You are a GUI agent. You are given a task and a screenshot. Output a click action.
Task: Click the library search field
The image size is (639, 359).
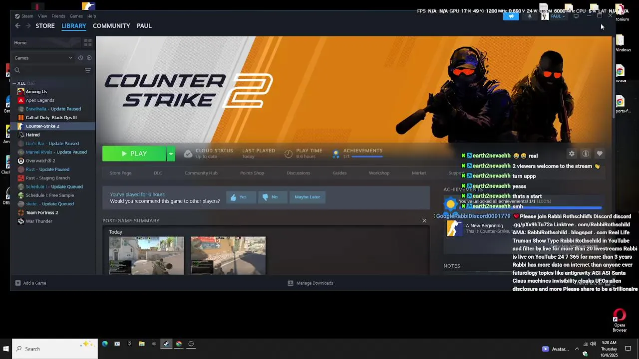[x=47, y=70]
